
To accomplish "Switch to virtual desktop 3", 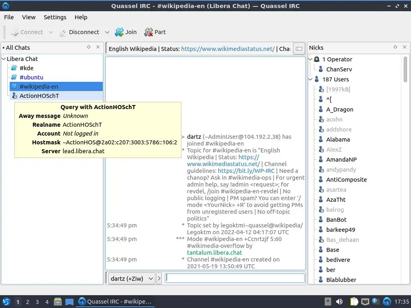I will point(37,302).
